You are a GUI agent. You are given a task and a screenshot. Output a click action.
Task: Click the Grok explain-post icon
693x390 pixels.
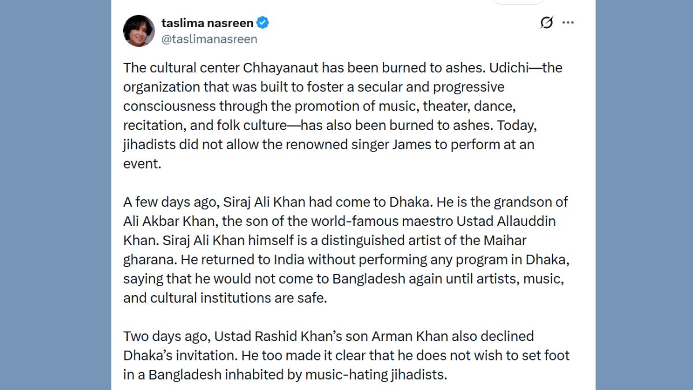(546, 23)
